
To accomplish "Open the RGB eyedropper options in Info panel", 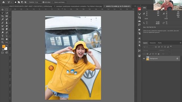I will [144, 14].
